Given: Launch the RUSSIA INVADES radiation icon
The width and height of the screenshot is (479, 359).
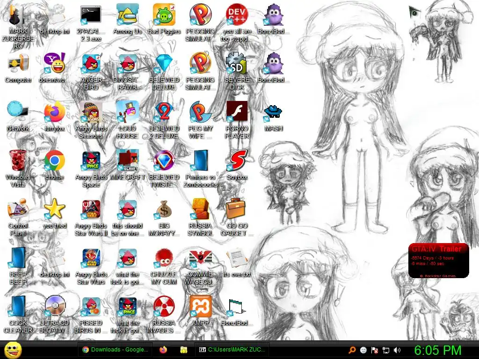Looking at the screenshot, I should point(164,307).
